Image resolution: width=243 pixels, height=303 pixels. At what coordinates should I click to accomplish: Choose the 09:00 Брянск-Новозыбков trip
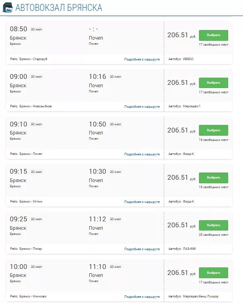click(213, 83)
